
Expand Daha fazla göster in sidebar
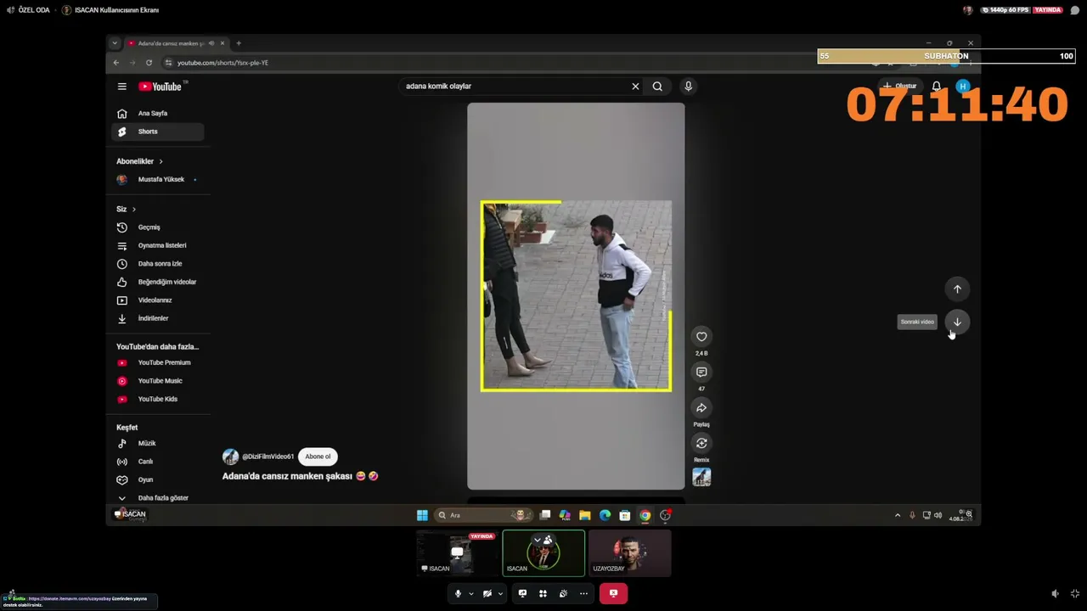point(157,498)
